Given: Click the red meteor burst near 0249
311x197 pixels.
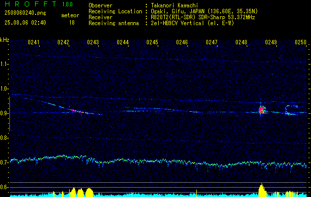Looking at the screenshot, I should (262, 109).
